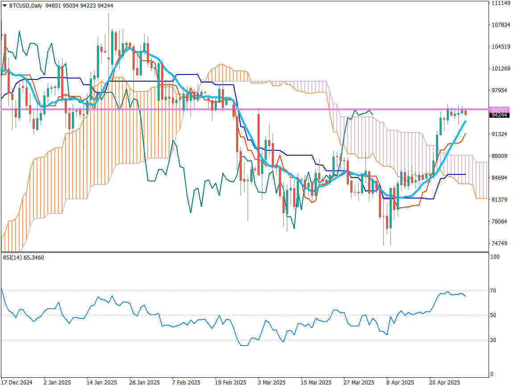Click the RSI 30 level label
This screenshot has width=514, height=388.
[493, 340]
